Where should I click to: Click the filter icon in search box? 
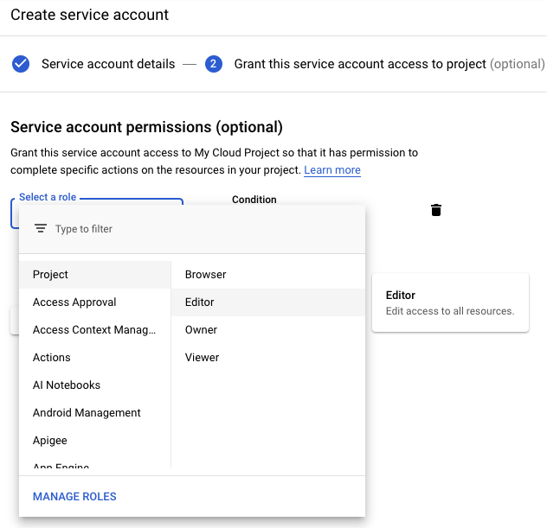[x=40, y=229]
